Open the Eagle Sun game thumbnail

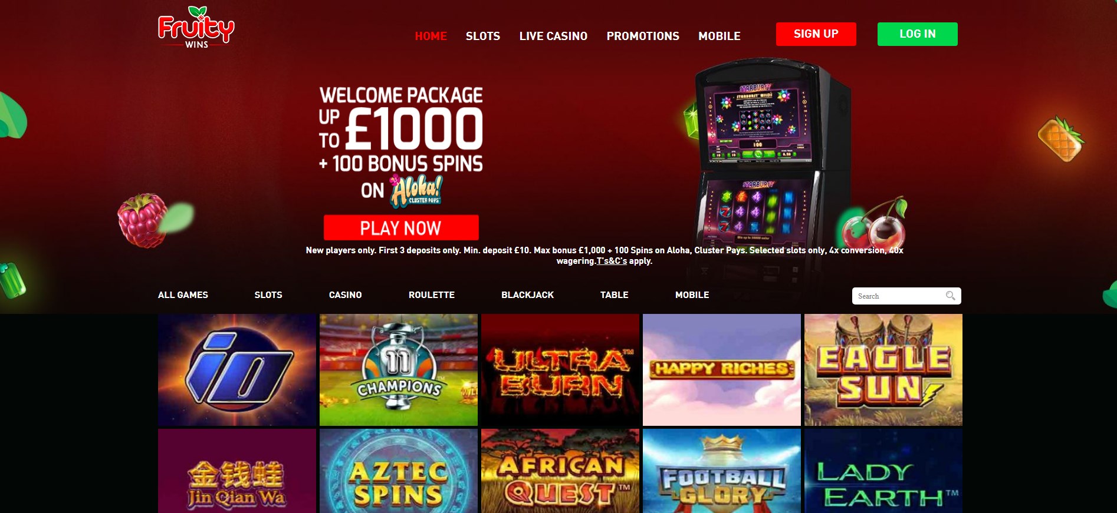click(883, 370)
